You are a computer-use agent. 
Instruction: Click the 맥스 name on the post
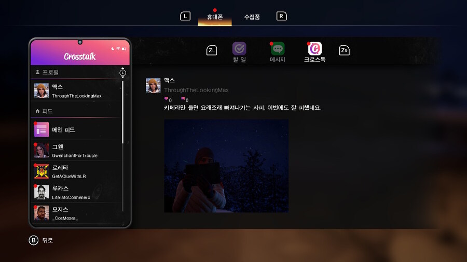pyautogui.click(x=169, y=80)
